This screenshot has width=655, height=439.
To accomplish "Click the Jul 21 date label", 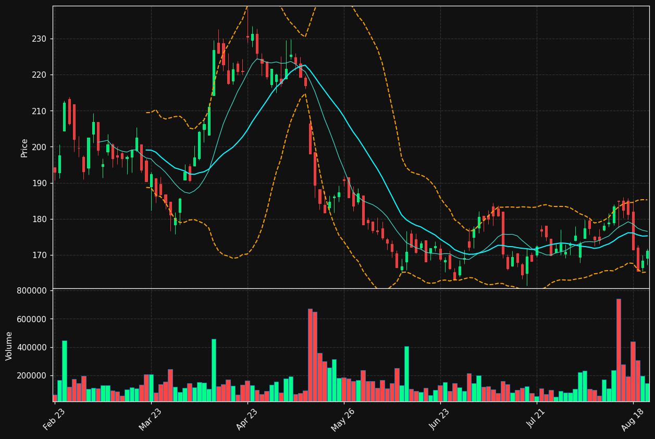I will [537, 419].
